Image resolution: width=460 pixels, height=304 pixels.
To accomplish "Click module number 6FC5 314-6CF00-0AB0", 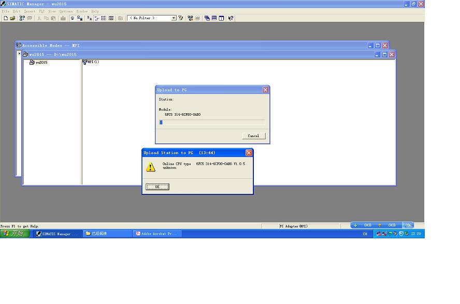I will coord(183,114).
